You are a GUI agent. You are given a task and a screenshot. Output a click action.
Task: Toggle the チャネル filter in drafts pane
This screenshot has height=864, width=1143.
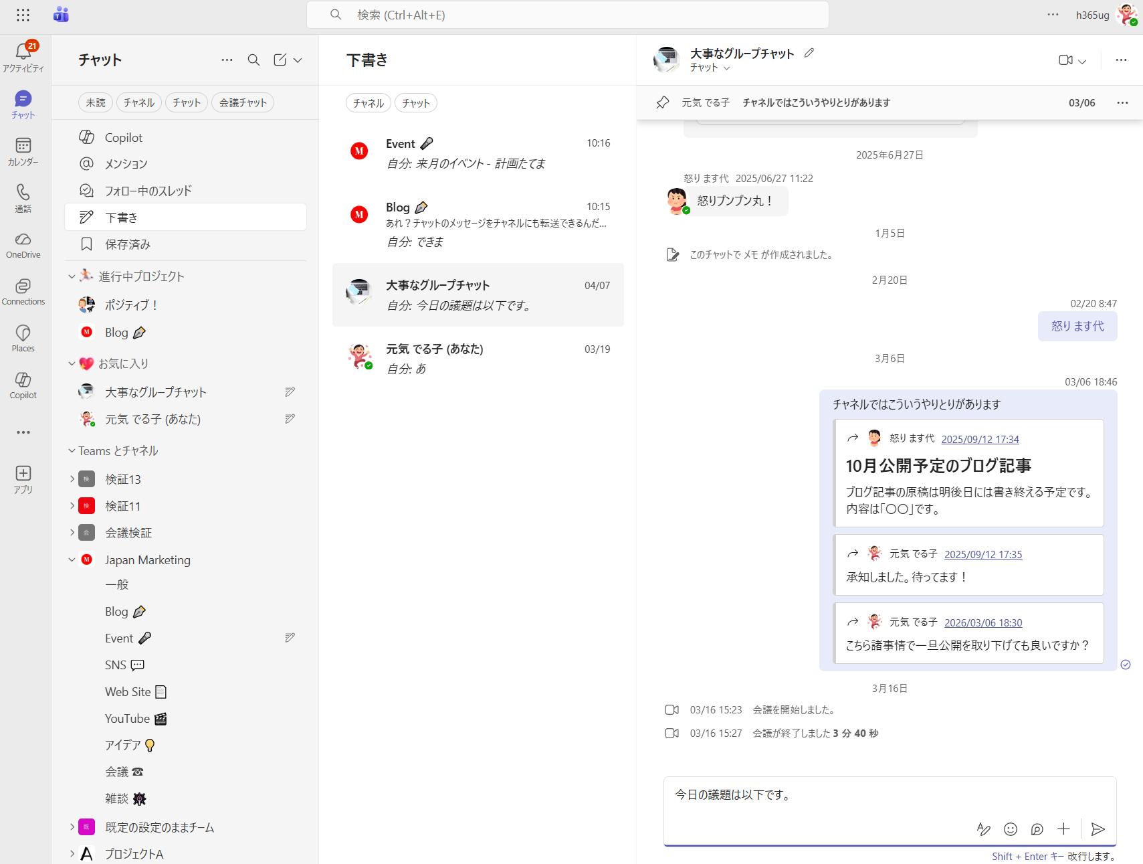(x=368, y=103)
